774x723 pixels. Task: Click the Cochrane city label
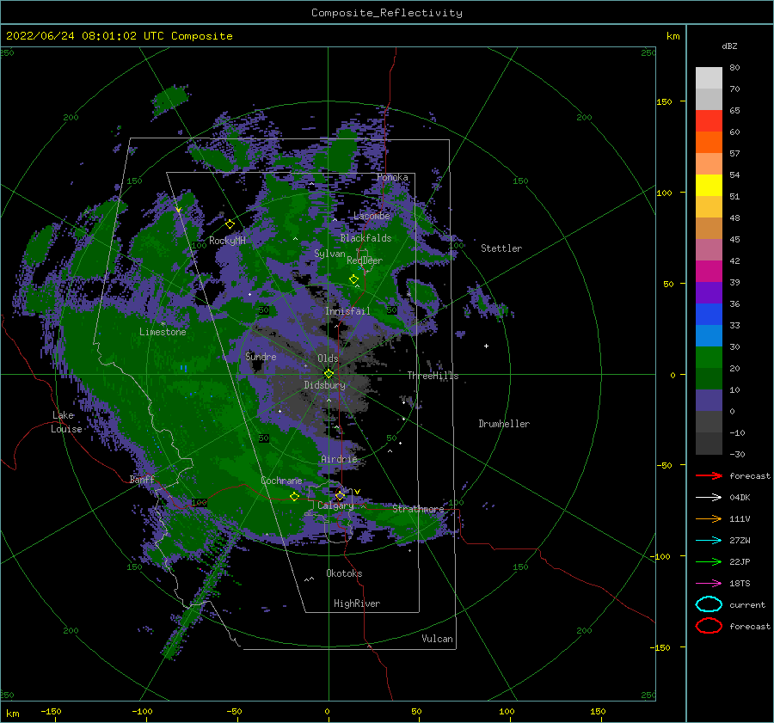pyautogui.click(x=281, y=481)
